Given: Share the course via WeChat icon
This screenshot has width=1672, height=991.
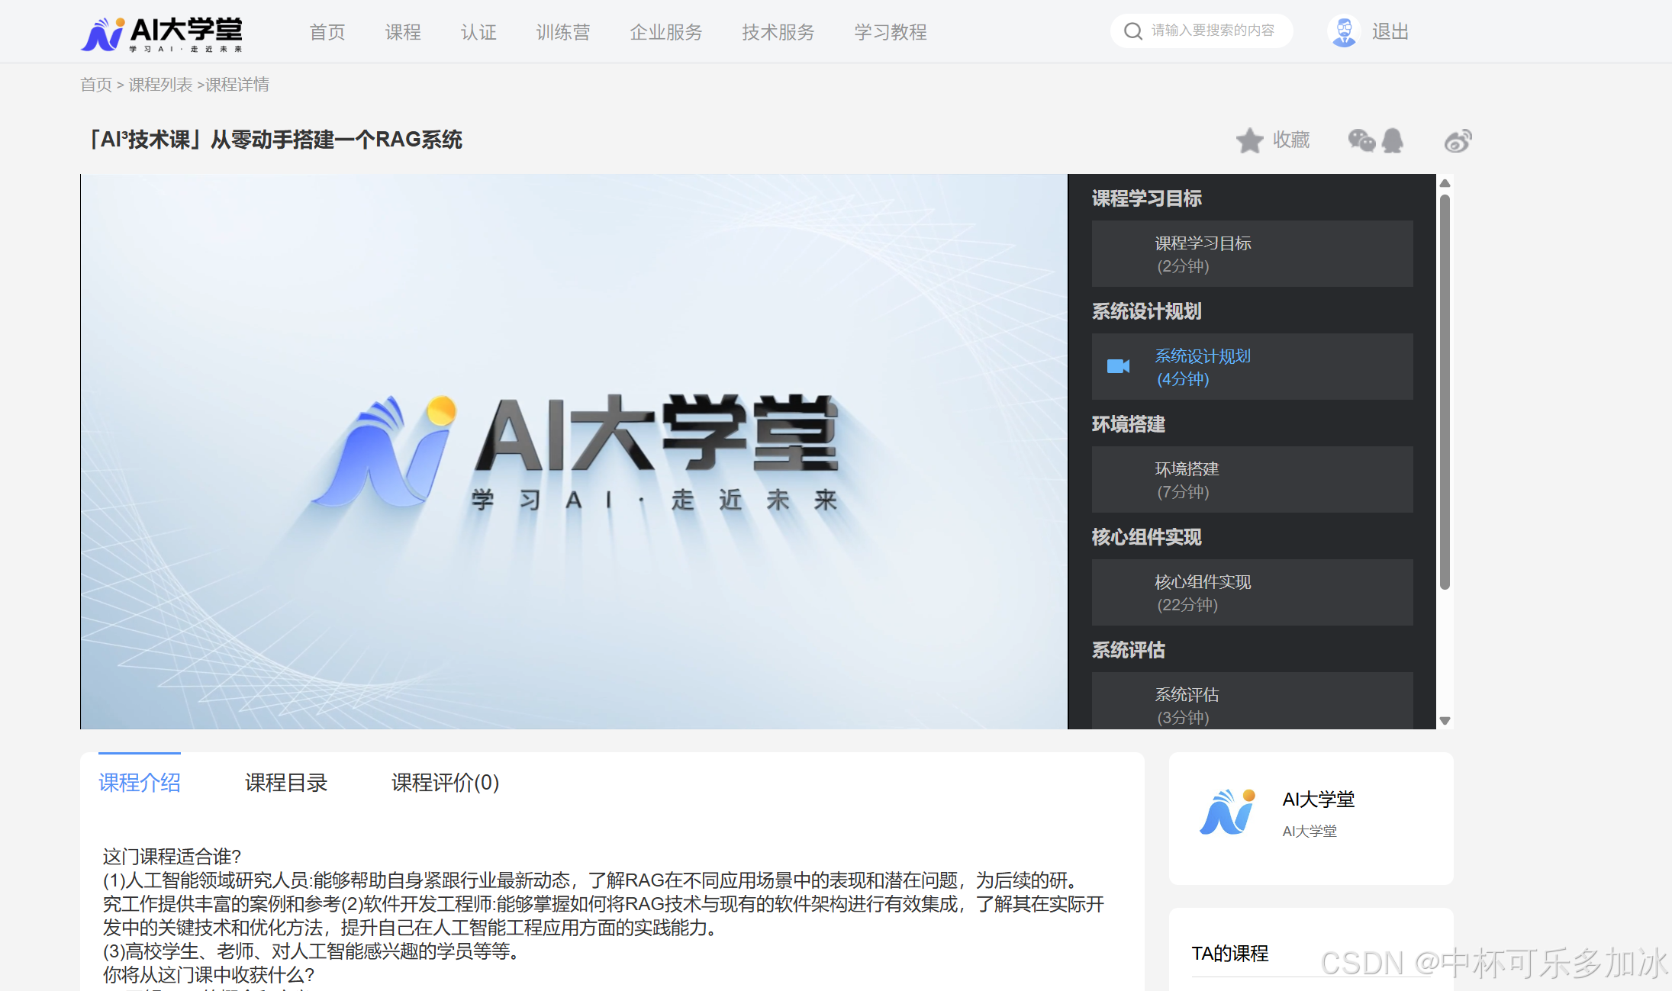Looking at the screenshot, I should [x=1360, y=140].
